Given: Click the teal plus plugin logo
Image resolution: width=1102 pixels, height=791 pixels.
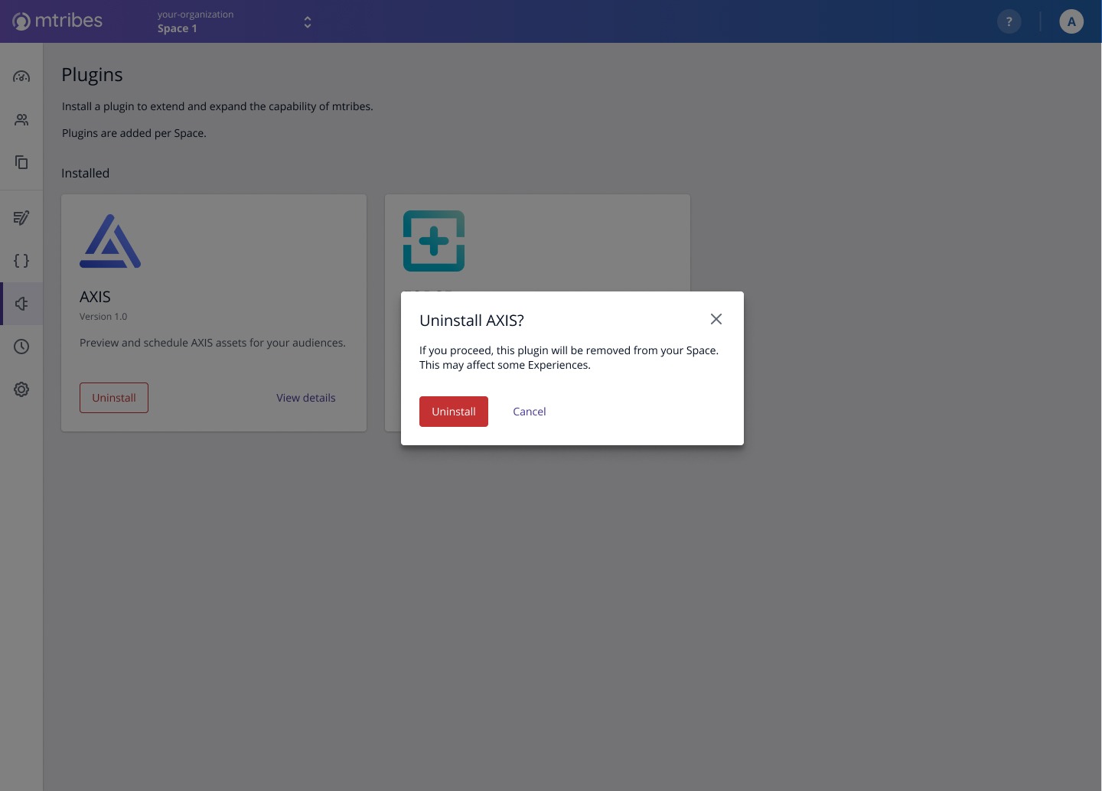Looking at the screenshot, I should point(434,241).
